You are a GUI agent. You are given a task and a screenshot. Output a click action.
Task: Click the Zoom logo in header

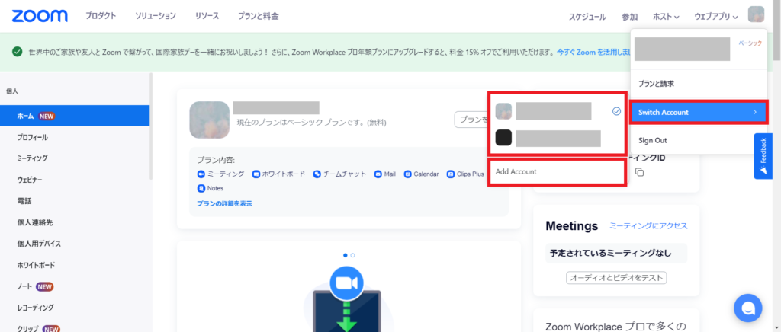click(x=40, y=15)
